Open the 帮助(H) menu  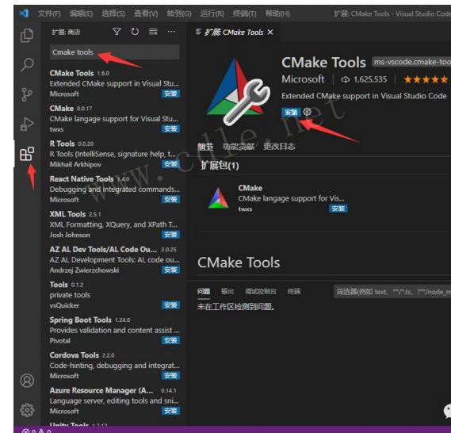(x=277, y=13)
